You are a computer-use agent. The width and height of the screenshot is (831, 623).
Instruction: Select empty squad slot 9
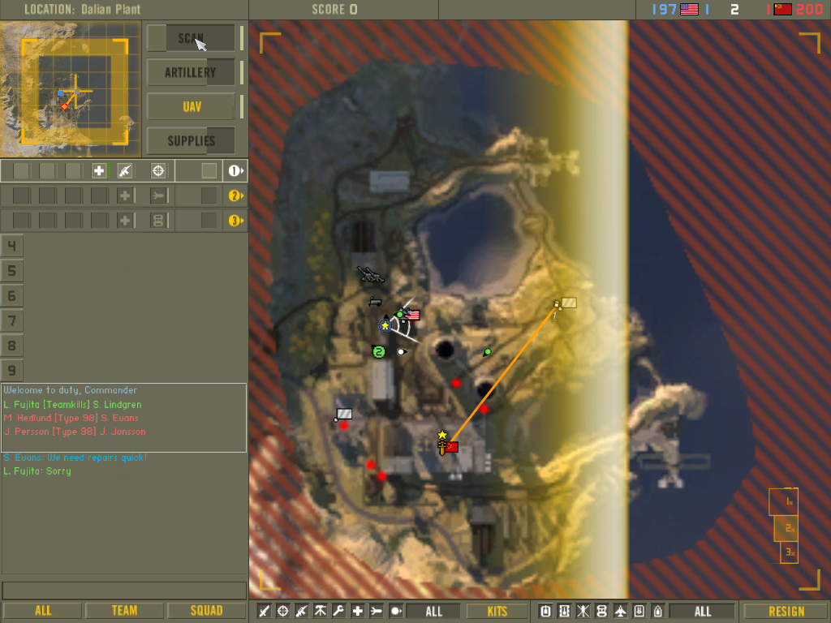[x=11, y=370]
